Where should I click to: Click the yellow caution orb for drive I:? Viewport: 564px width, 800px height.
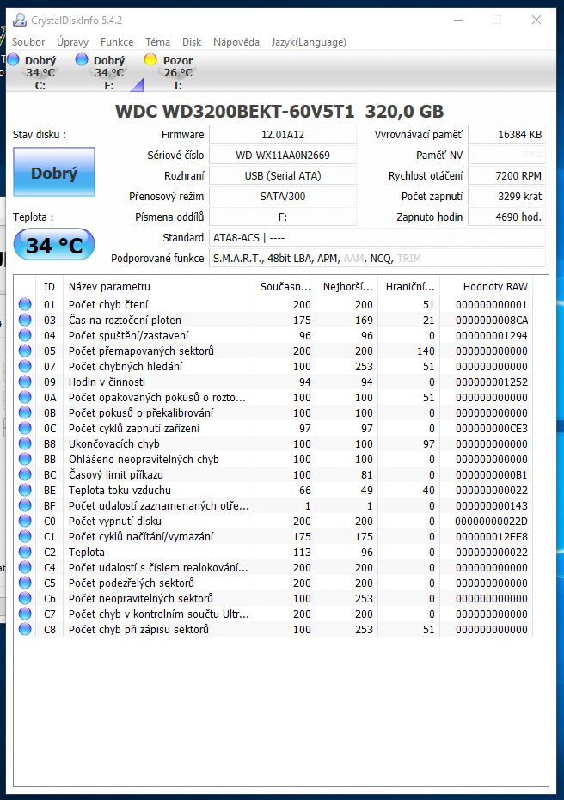click(x=150, y=59)
